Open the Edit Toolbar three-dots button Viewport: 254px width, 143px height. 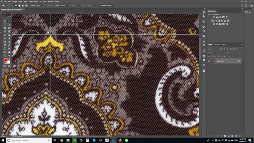click(9, 55)
